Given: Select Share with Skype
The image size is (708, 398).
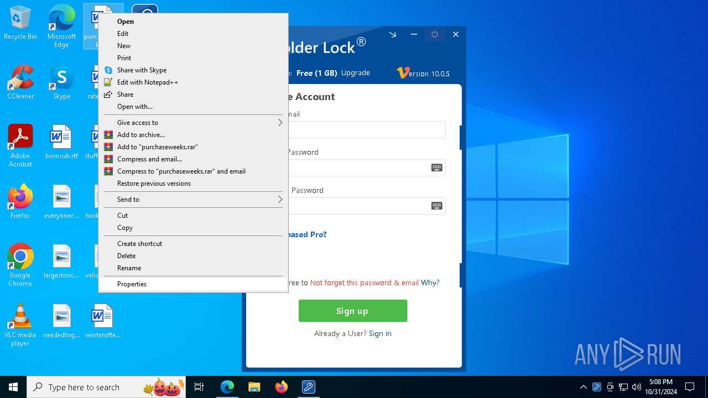Looking at the screenshot, I should click(x=193, y=70).
